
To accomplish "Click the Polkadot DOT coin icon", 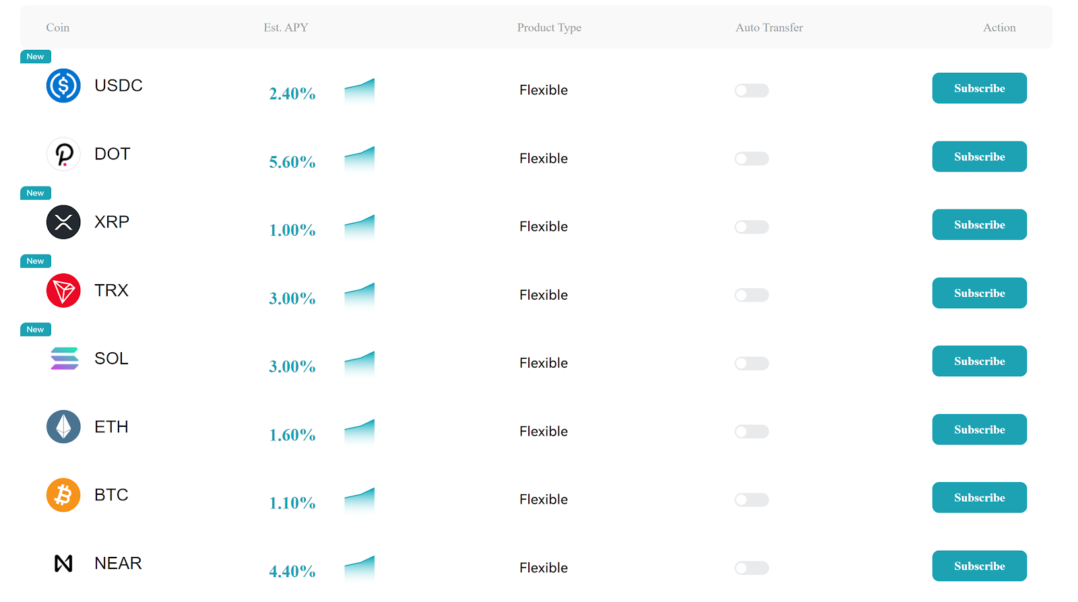I will pyautogui.click(x=63, y=154).
